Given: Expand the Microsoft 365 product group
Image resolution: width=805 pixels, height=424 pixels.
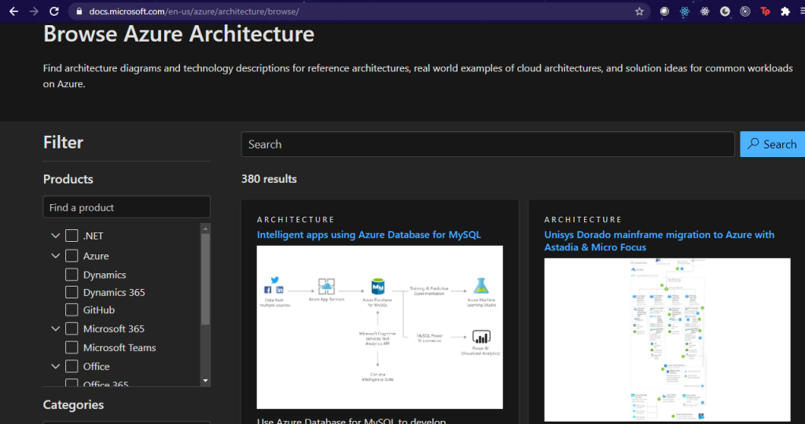Looking at the screenshot, I should (x=55, y=329).
